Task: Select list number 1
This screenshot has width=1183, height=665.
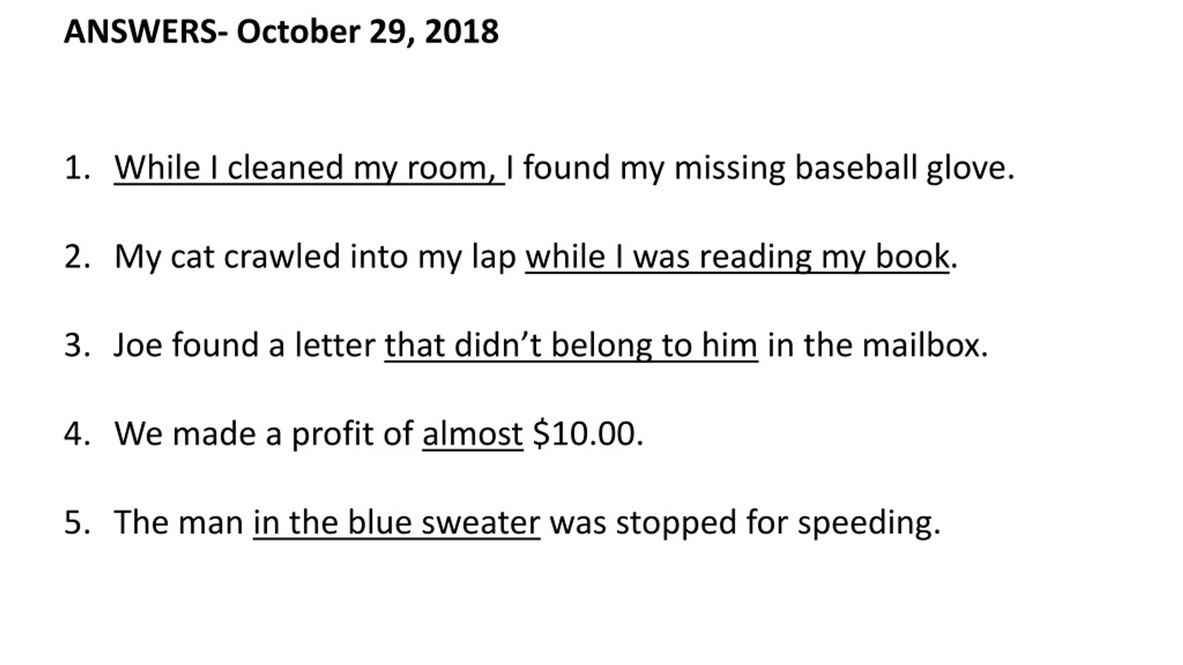Action: (x=77, y=168)
